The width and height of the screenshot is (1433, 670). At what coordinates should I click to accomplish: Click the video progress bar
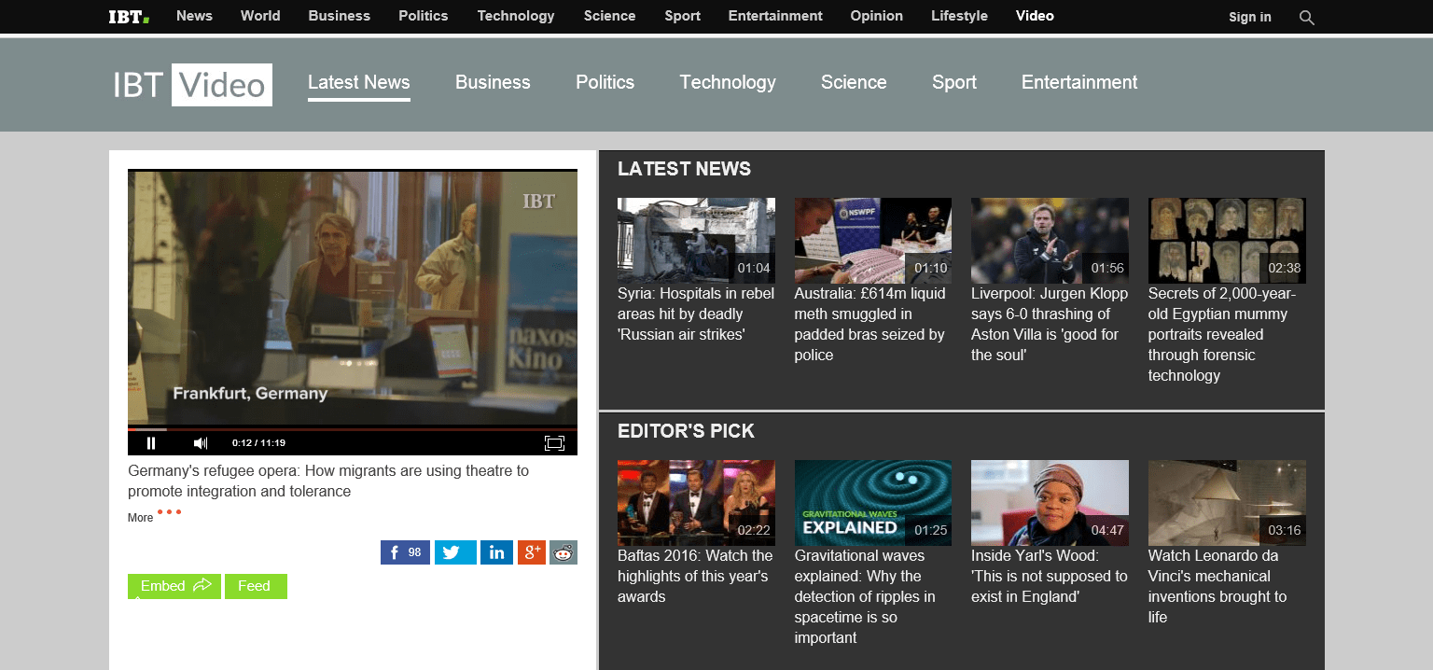pyautogui.click(x=353, y=429)
